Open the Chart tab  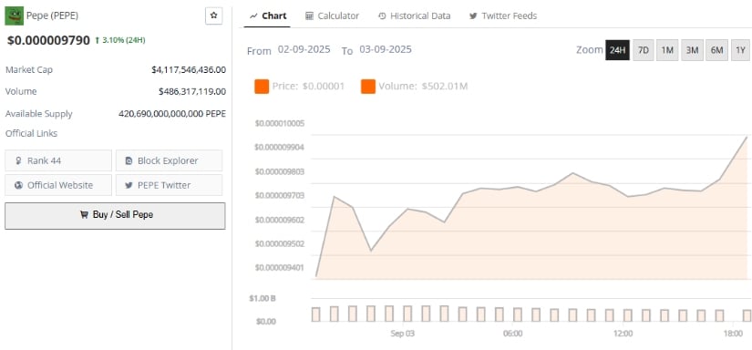[269, 15]
